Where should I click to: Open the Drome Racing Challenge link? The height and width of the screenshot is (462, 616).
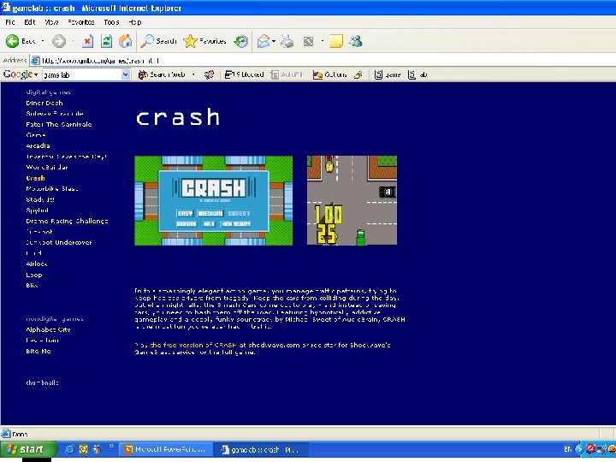click(x=67, y=221)
